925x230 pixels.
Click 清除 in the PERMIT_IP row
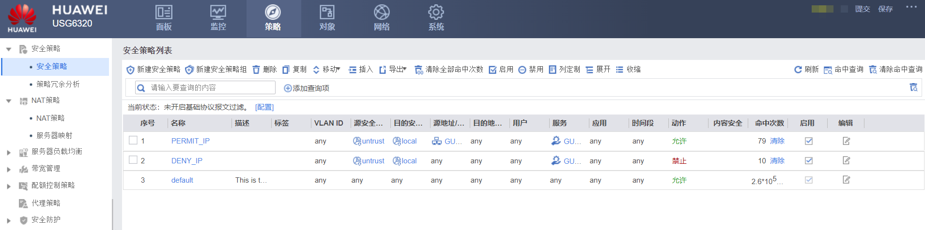pyautogui.click(x=777, y=141)
